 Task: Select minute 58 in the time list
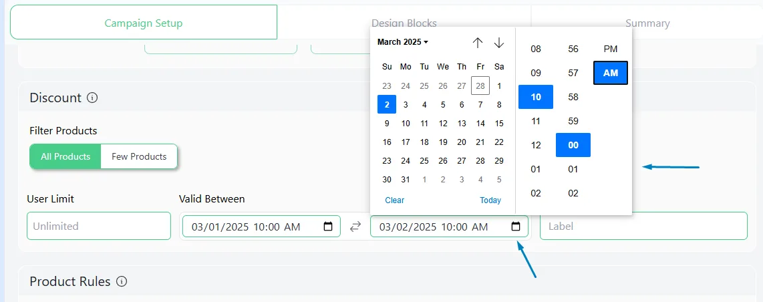pyautogui.click(x=573, y=97)
